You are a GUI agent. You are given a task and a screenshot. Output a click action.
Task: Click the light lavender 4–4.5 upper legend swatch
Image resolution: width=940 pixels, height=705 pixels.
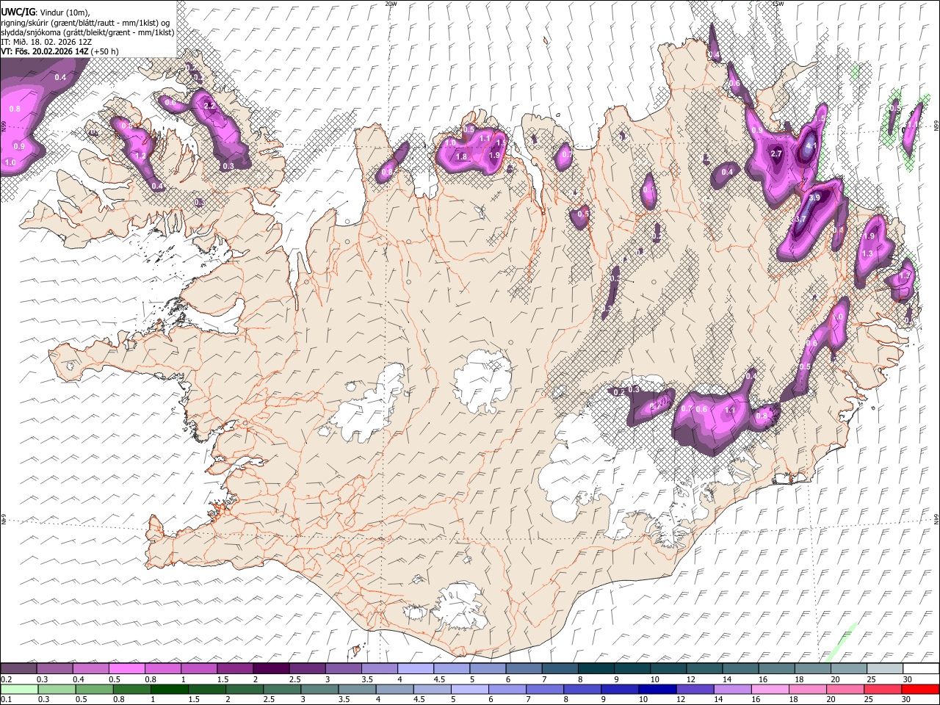415,669
